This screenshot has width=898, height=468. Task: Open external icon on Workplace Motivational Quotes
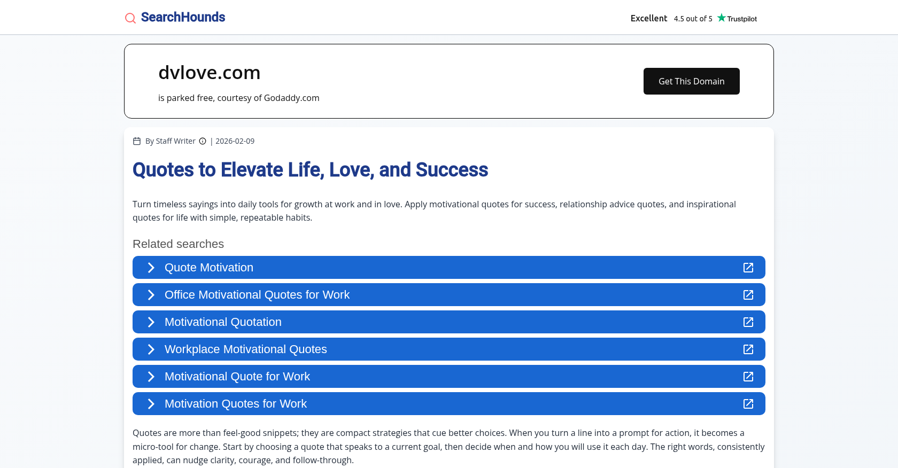click(x=748, y=349)
